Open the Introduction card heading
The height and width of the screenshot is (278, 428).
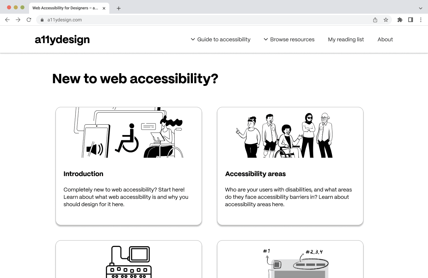tap(83, 174)
